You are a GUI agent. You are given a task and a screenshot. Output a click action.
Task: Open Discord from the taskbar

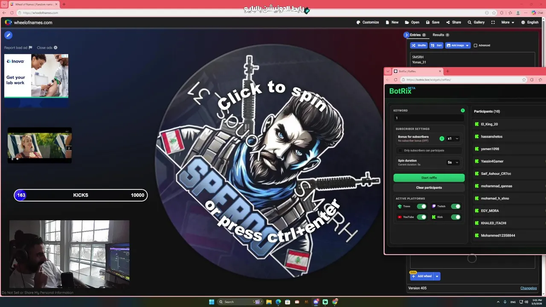316,302
